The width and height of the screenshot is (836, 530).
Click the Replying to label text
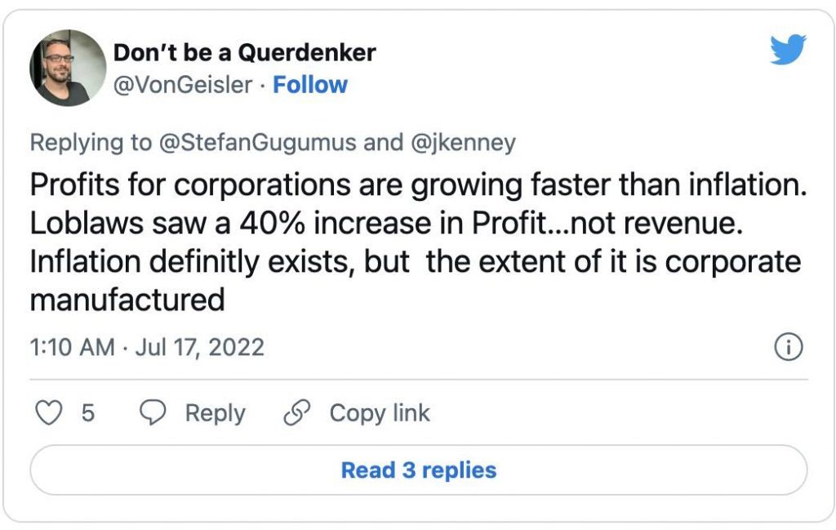pyautogui.click(x=90, y=142)
